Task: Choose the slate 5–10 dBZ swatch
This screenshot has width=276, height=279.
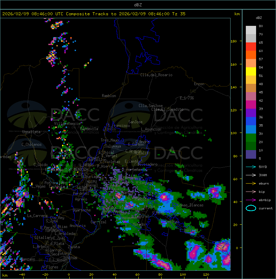Action: [x=251, y=154]
